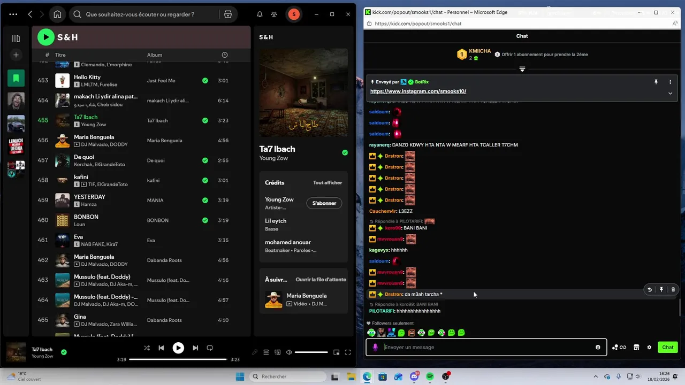The width and height of the screenshot is (685, 385).
Task: Mute Spotify with speaker icon
Action: [x=289, y=352]
